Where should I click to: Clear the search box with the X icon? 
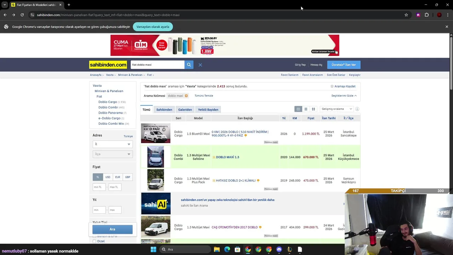click(x=200, y=65)
